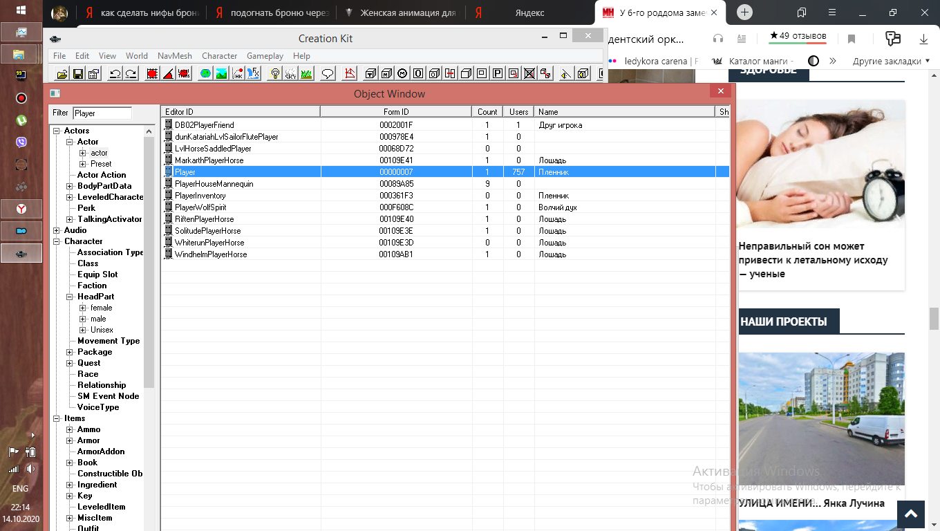Expand the Quest tree node

70,363
